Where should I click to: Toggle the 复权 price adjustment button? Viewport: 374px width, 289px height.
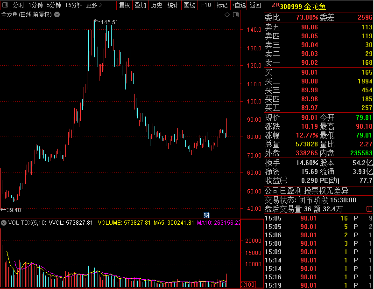point(124,5)
